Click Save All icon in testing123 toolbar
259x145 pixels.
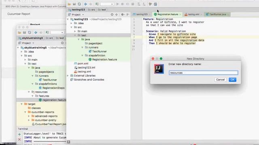pos(74,4)
